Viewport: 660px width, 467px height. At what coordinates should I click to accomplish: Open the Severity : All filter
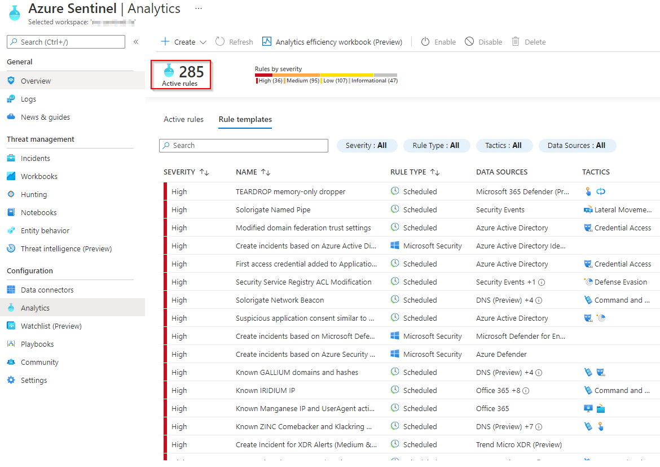coord(367,146)
